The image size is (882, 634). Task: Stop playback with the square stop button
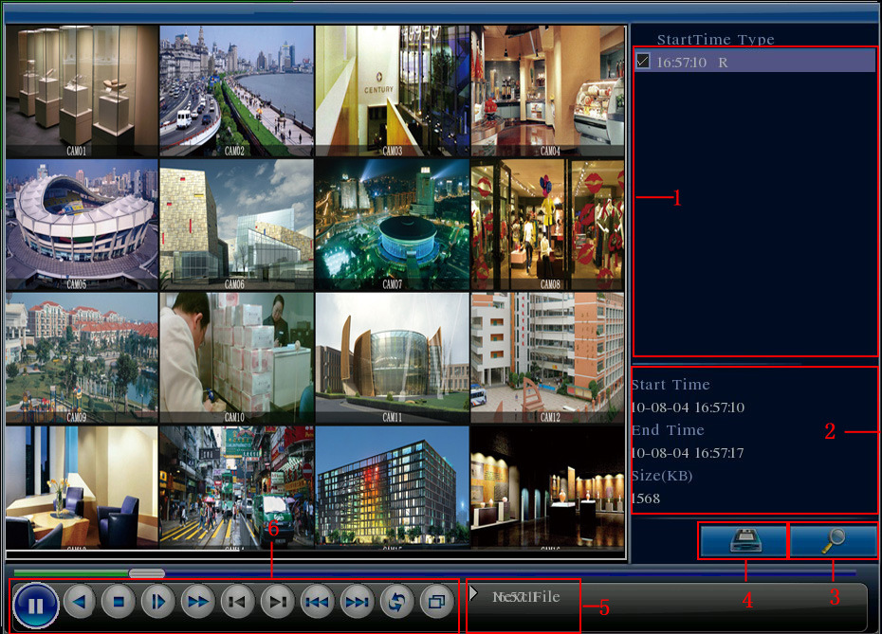119,602
